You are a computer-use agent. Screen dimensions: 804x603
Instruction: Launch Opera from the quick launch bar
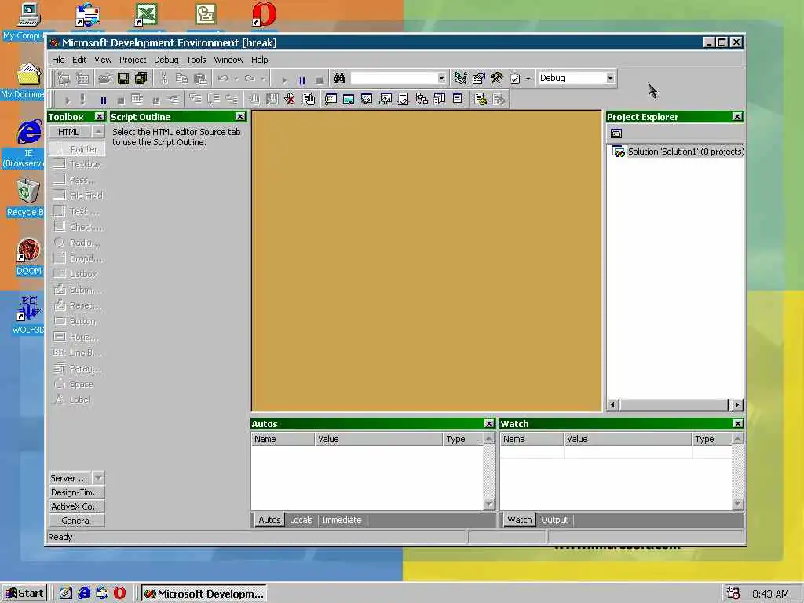click(119, 594)
